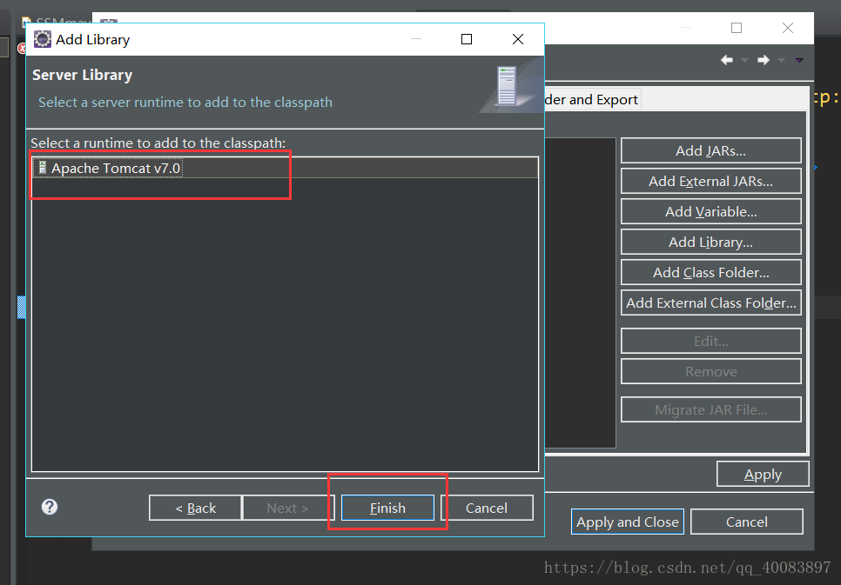The height and width of the screenshot is (585, 841).
Task: Click the Add Class Folder... button
Action: (711, 273)
